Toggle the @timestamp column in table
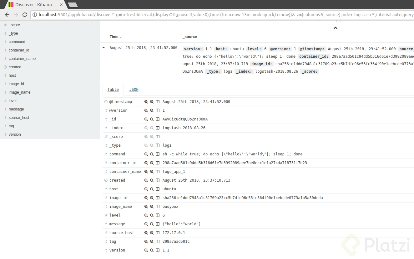 [x=158, y=102]
